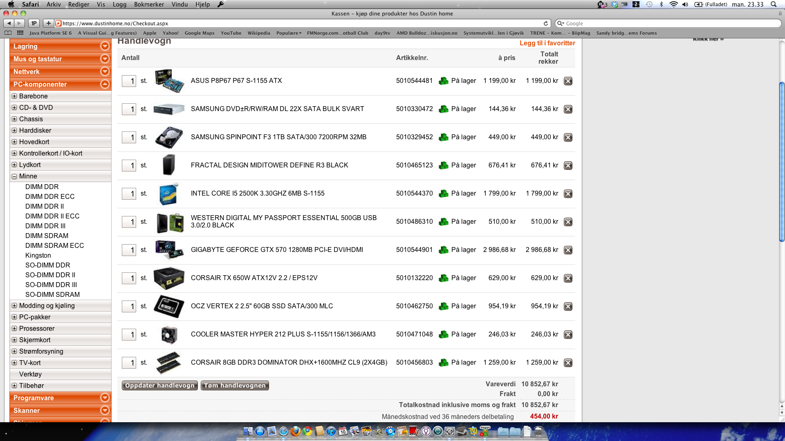Viewport: 785px width, 441px height.
Task: Open Top Sites grid icon
Action: point(20,33)
